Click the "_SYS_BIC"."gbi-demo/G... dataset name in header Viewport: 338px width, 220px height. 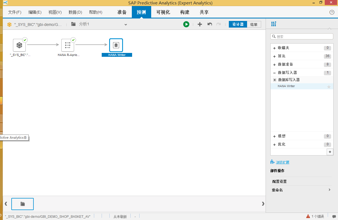38,25
